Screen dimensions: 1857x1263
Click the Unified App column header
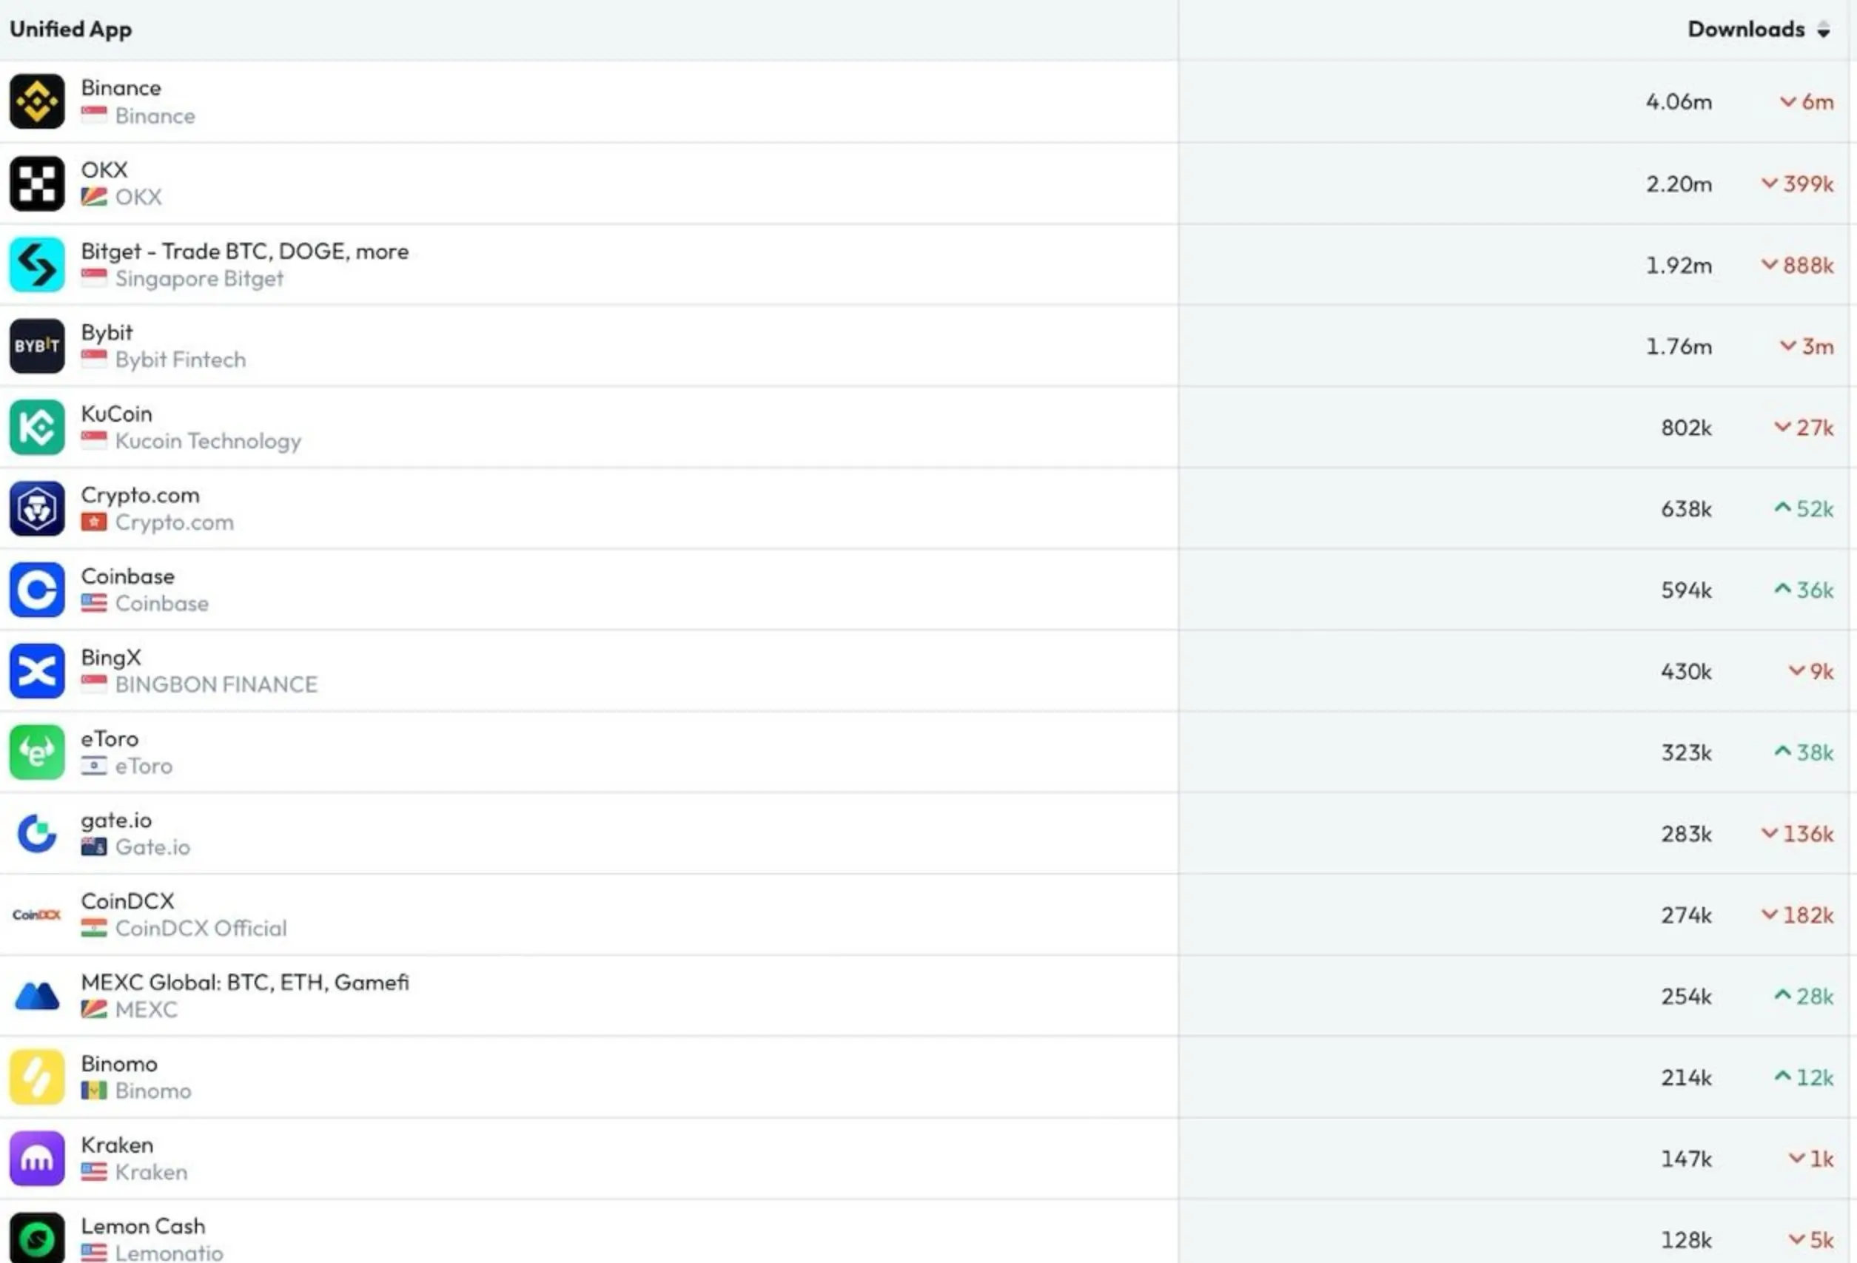click(70, 30)
